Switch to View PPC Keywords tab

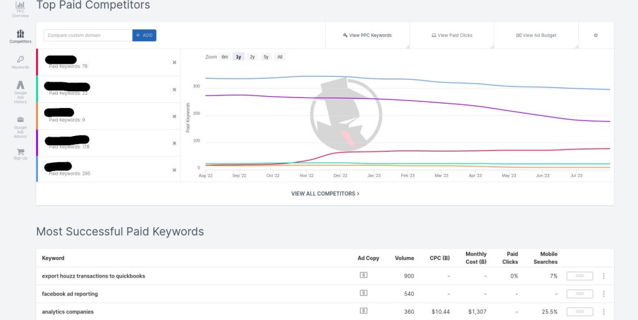tap(368, 36)
